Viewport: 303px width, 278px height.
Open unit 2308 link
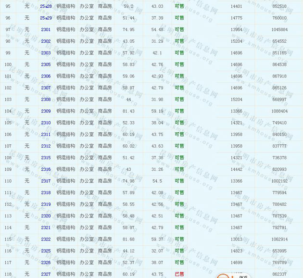[x=46, y=100]
